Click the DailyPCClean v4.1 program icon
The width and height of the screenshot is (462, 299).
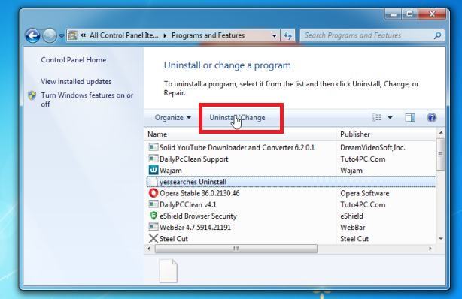[153, 204]
